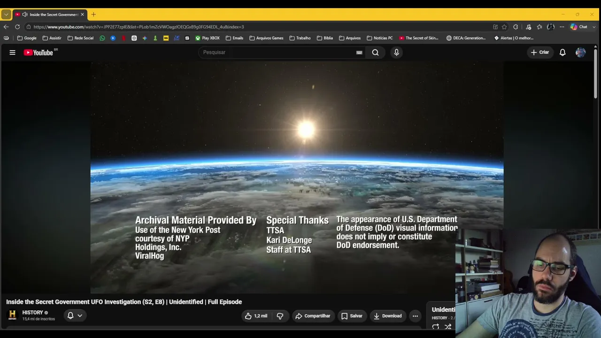Open the Assistir bookmarks folder

point(52,38)
